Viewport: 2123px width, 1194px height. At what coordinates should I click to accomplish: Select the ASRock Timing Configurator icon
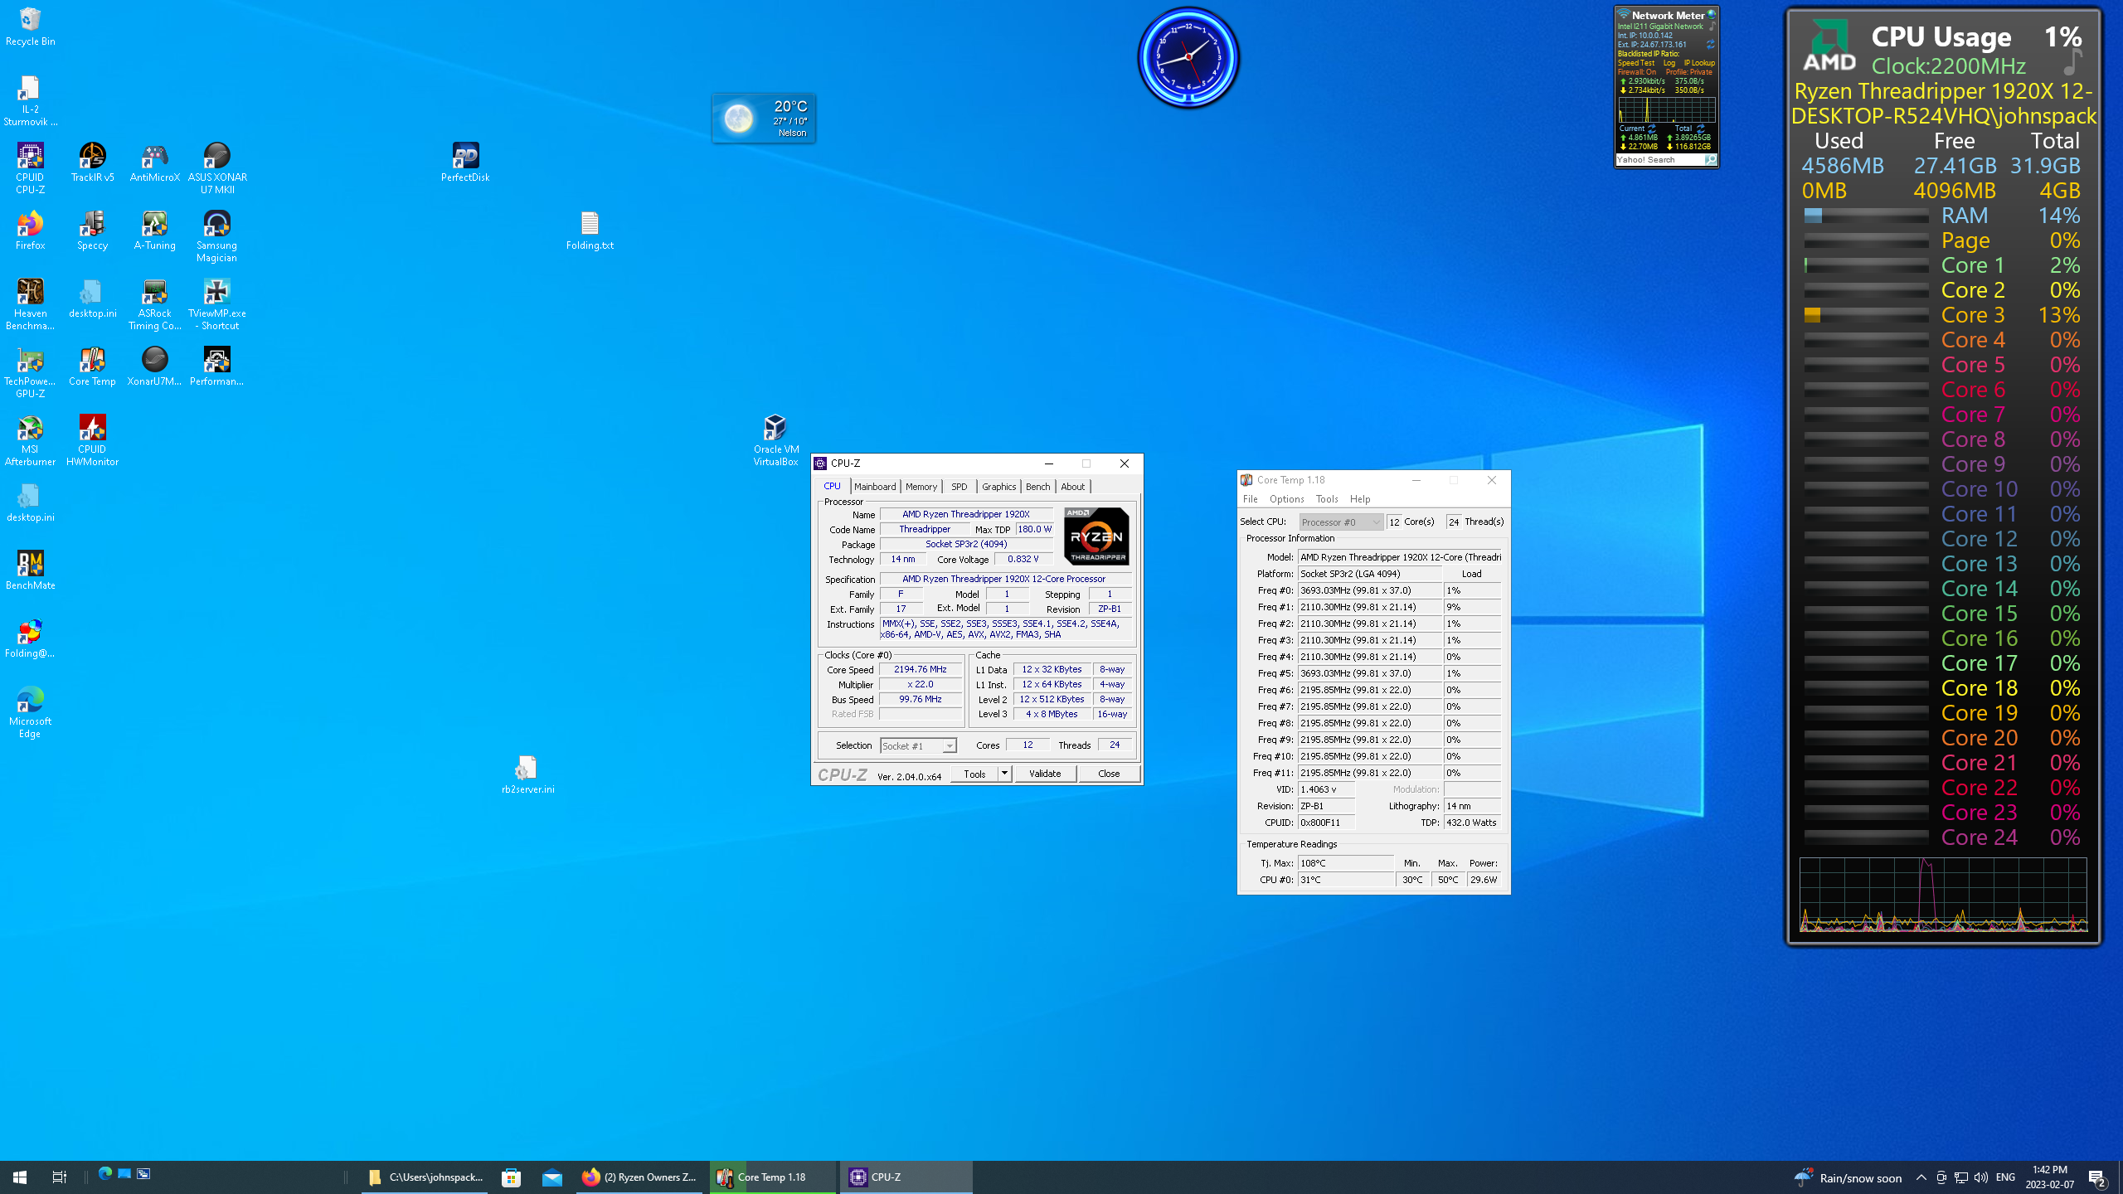coord(154,304)
